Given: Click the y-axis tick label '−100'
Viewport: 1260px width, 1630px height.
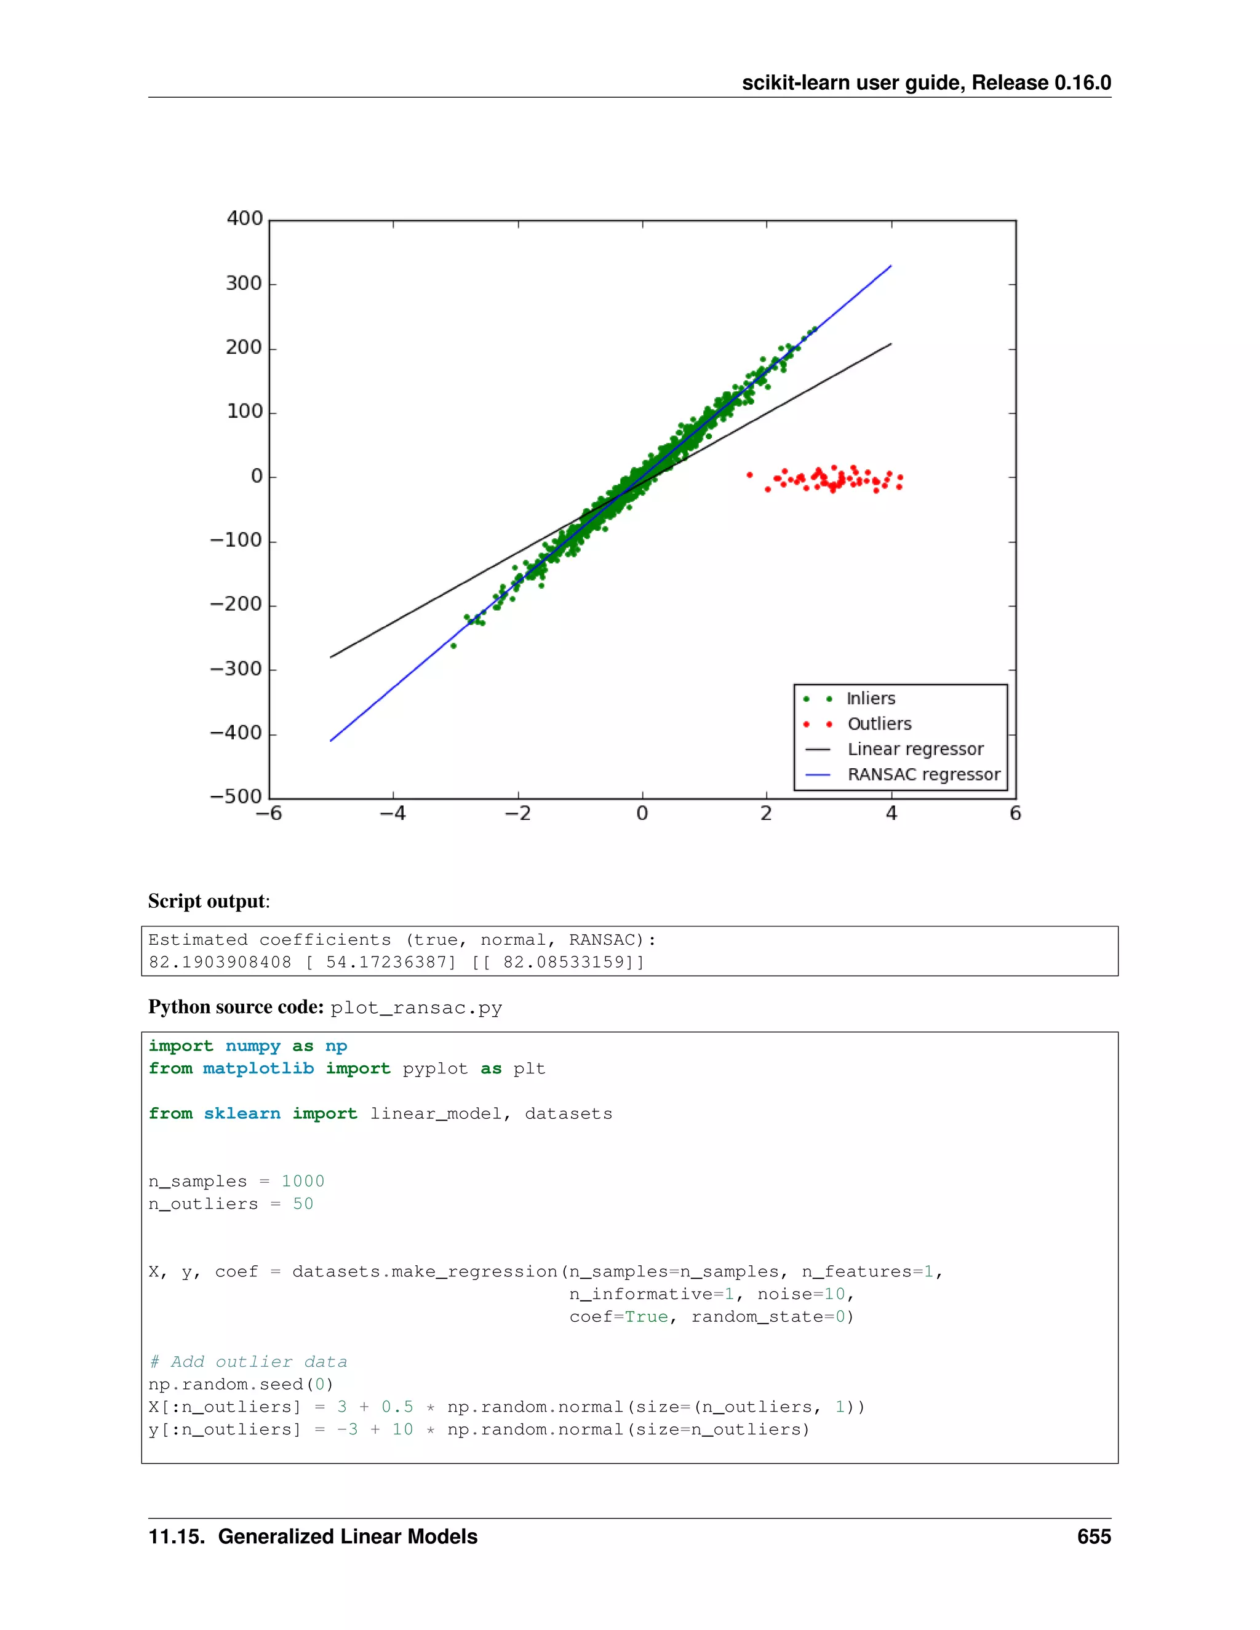Looking at the screenshot, I should [x=236, y=540].
